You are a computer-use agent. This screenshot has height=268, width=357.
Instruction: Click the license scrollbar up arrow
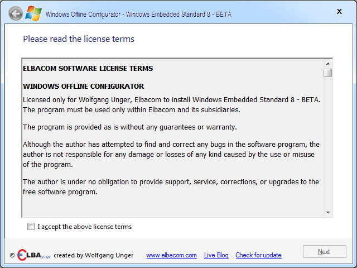tap(328, 64)
